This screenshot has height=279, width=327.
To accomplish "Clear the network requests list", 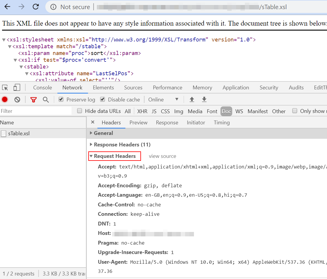I will point(17,99).
